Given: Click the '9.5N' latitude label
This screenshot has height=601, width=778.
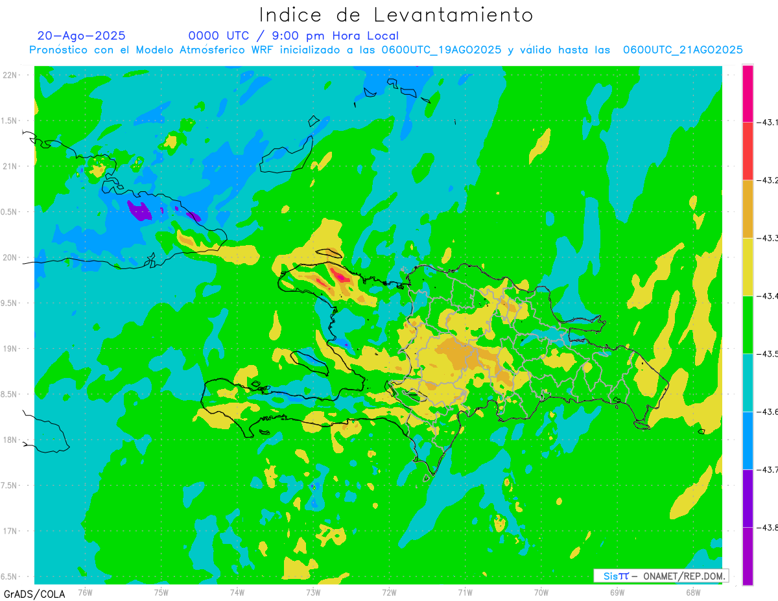Looking at the screenshot, I should click(x=9, y=303).
